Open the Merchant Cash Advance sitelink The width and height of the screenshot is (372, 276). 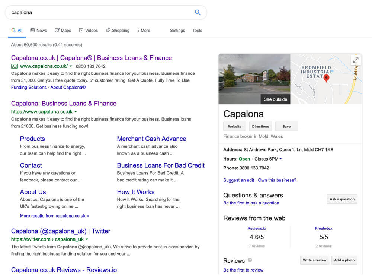point(152,139)
